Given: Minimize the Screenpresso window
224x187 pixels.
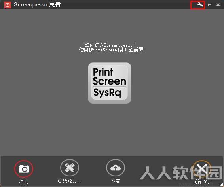Looking at the screenshot, I should pos(210,5).
